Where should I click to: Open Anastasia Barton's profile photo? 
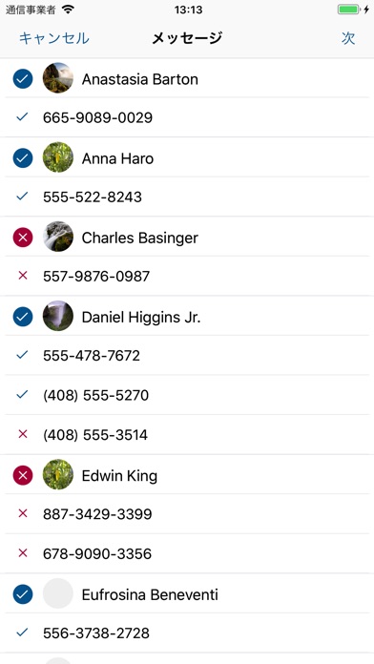[x=58, y=78]
